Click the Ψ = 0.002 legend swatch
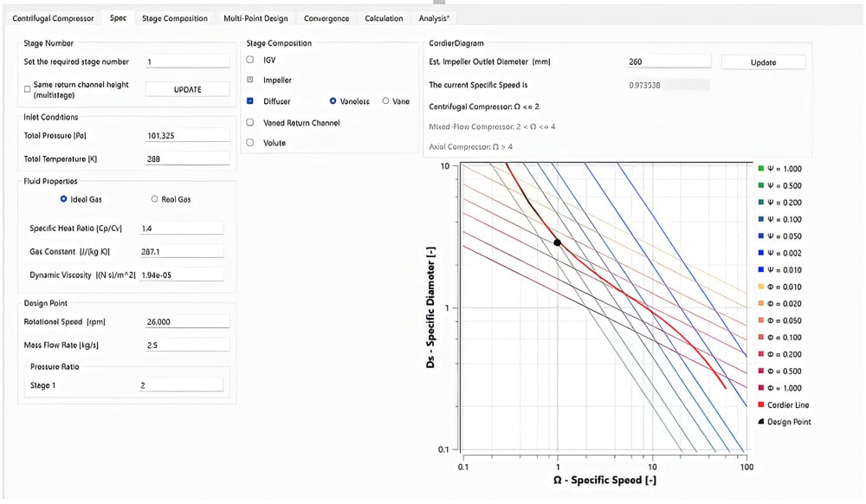866x504 pixels. click(761, 253)
